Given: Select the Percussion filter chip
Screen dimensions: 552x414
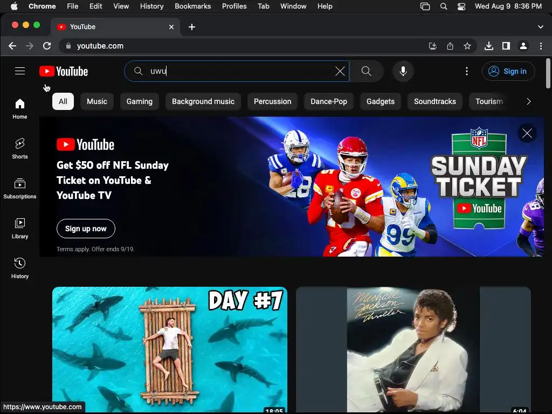Looking at the screenshot, I should point(272,101).
